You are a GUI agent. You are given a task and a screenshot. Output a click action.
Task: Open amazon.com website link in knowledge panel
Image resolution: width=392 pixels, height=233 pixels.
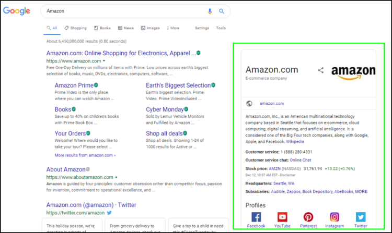pos(272,103)
